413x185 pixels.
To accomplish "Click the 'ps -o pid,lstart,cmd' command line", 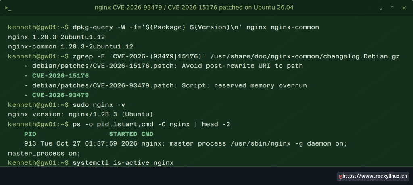I will pyautogui.click(x=152, y=124).
